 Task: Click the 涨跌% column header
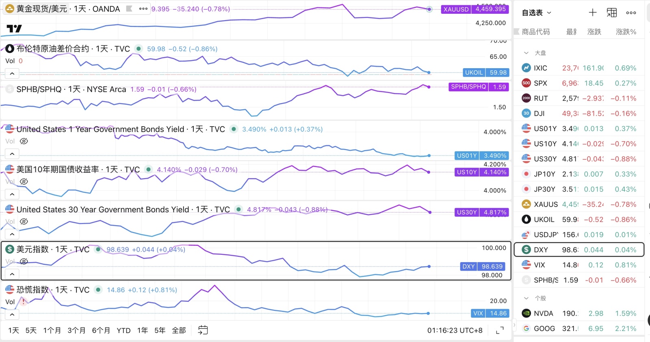(626, 32)
